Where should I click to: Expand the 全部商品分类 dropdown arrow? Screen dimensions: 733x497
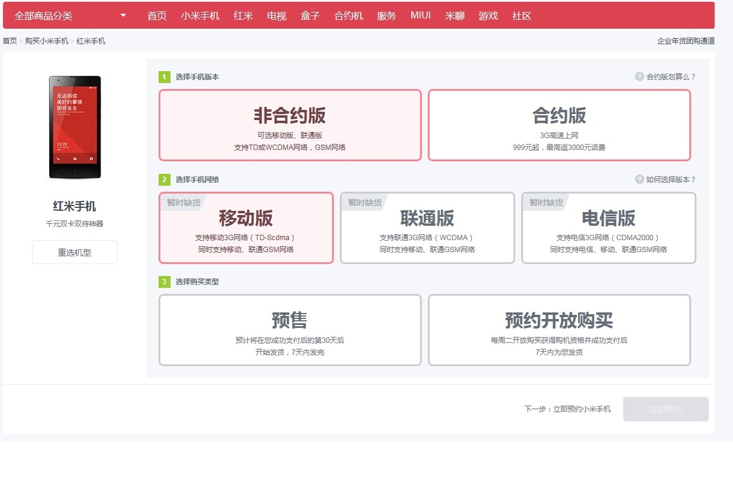pyautogui.click(x=123, y=16)
